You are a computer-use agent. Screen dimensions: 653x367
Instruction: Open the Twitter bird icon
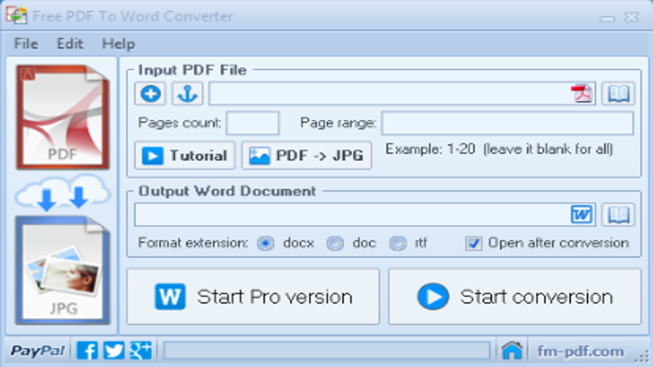(114, 351)
